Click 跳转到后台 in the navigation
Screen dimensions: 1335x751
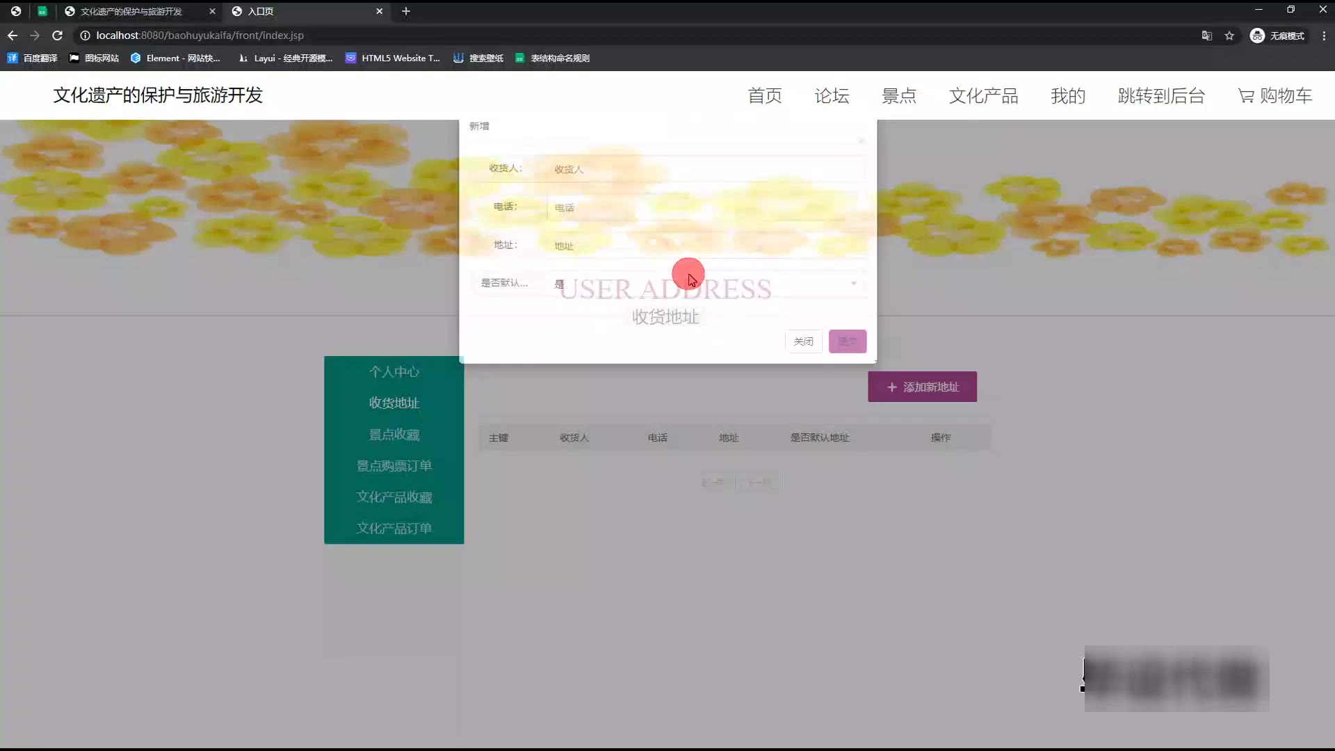tap(1161, 96)
